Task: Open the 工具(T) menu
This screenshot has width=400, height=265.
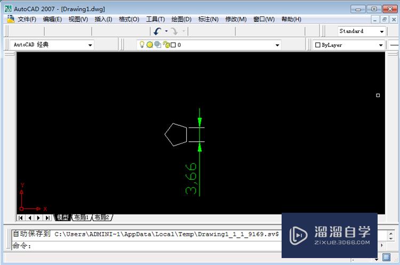Action: click(x=155, y=19)
